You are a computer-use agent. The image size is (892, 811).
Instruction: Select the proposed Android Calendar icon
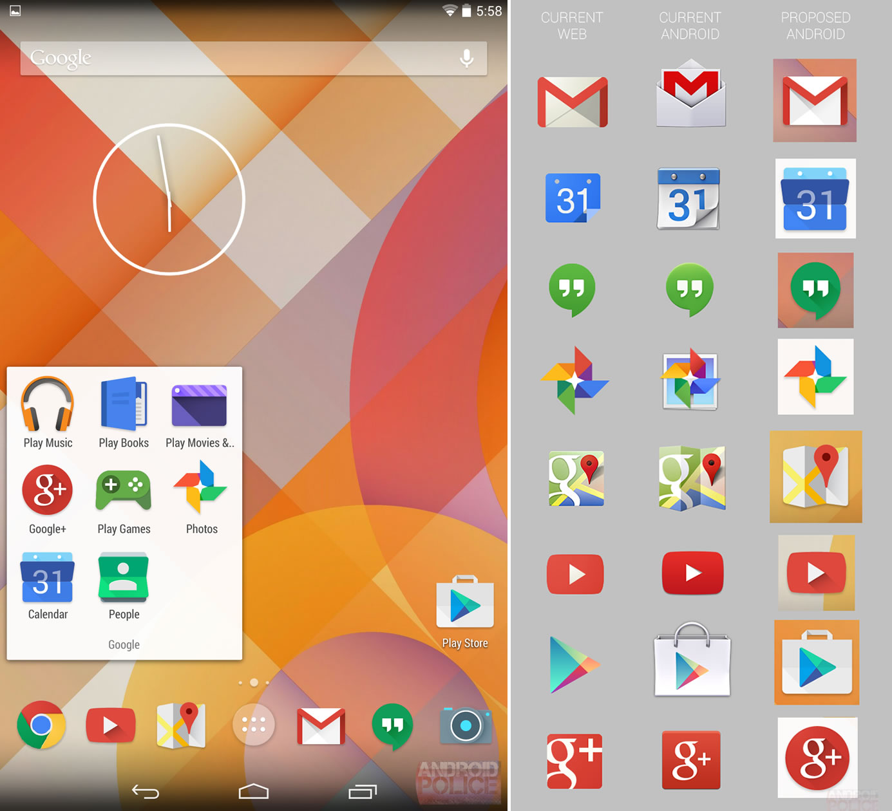coord(815,198)
